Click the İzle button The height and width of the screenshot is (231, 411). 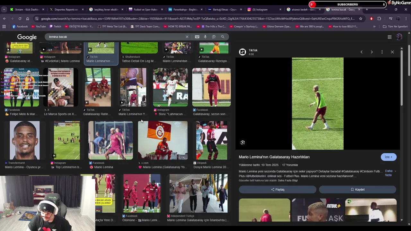point(389,157)
